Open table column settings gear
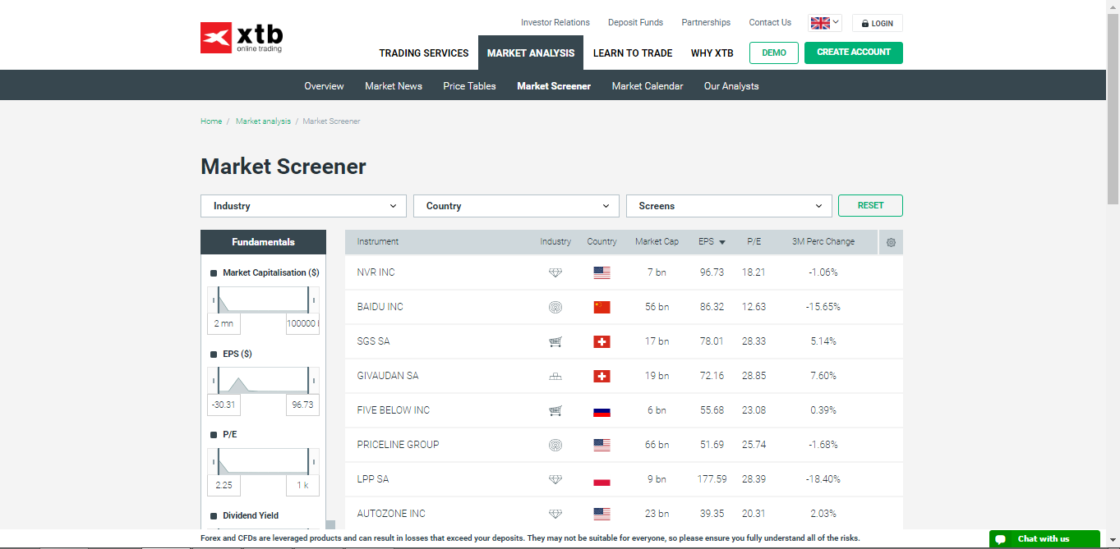 (x=891, y=242)
